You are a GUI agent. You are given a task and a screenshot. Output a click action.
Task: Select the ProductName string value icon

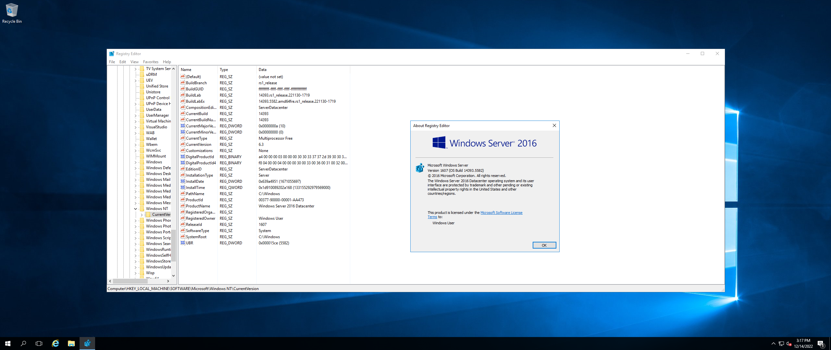[x=183, y=206]
